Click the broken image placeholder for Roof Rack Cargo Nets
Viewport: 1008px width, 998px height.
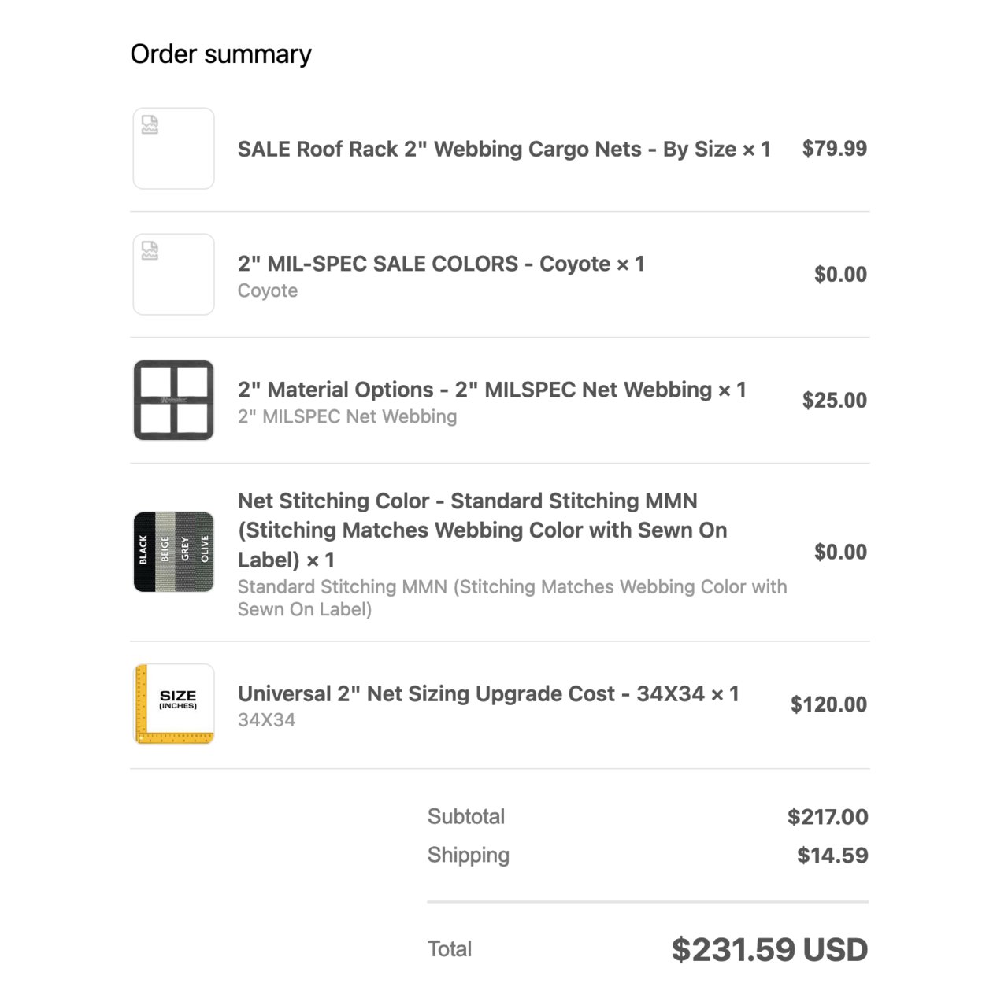click(173, 148)
